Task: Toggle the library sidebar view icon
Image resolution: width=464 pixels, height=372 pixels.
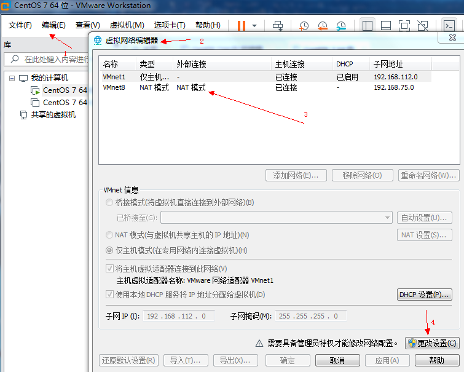Action: coord(368,26)
